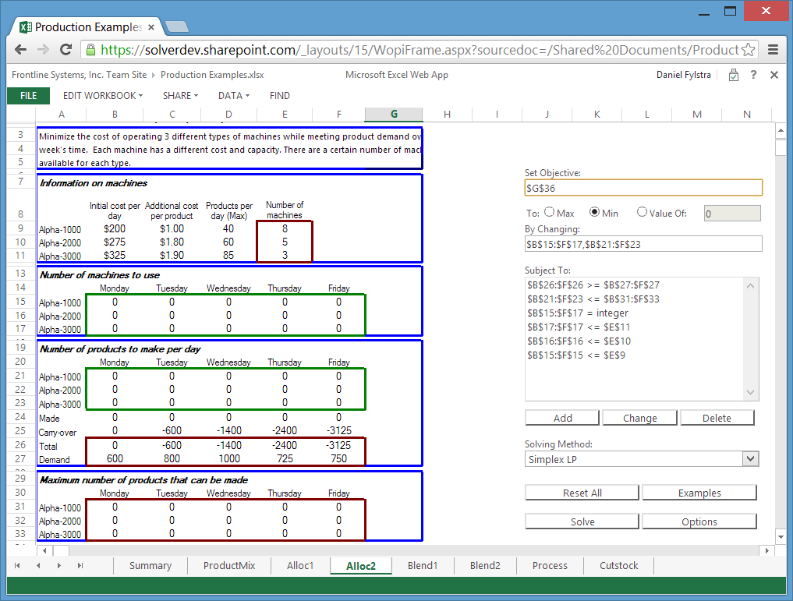Click the constraints list scrollbar down arrow
The image size is (793, 601).
point(752,393)
